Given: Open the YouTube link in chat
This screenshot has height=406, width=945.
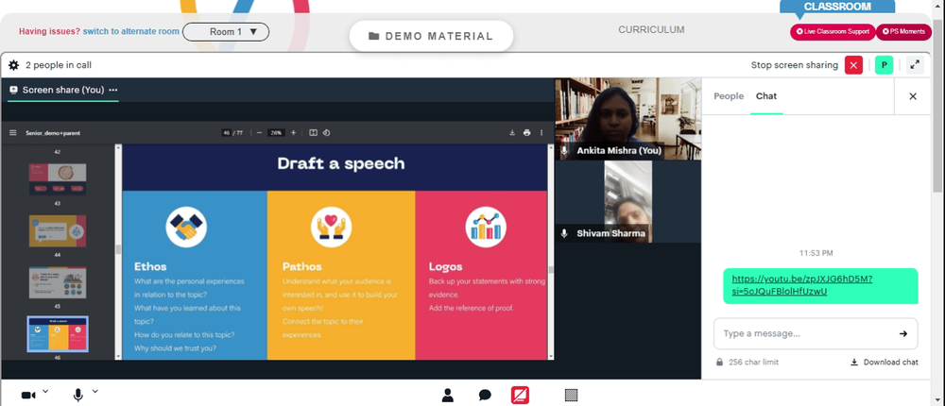Looking at the screenshot, I should click(x=801, y=285).
